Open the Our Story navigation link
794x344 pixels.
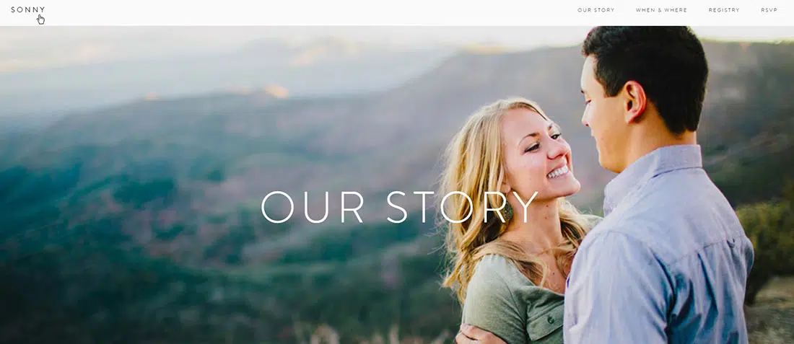596,10
